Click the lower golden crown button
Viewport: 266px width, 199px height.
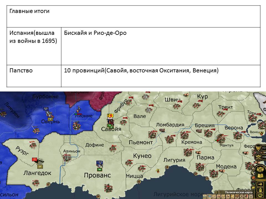point(260,196)
